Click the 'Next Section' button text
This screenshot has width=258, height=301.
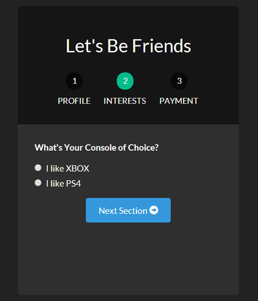(123, 211)
